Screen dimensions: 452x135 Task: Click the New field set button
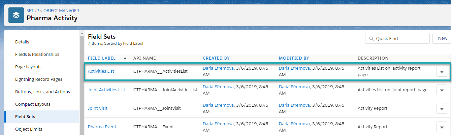pyautogui.click(x=442, y=38)
